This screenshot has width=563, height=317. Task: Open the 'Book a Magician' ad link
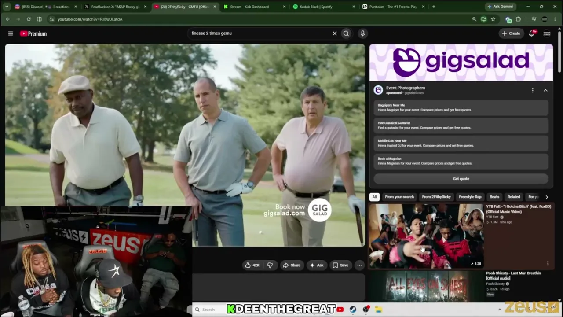coord(461,161)
